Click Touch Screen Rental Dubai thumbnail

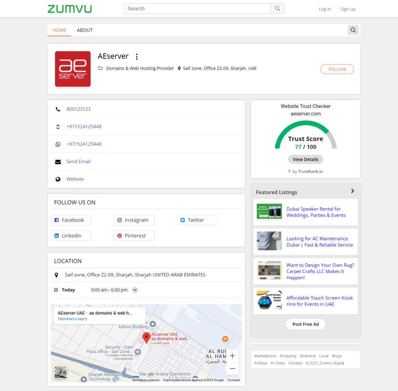click(269, 300)
